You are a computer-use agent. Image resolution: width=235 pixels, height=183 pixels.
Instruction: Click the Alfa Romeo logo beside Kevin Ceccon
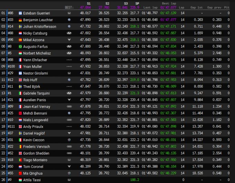click(69, 140)
